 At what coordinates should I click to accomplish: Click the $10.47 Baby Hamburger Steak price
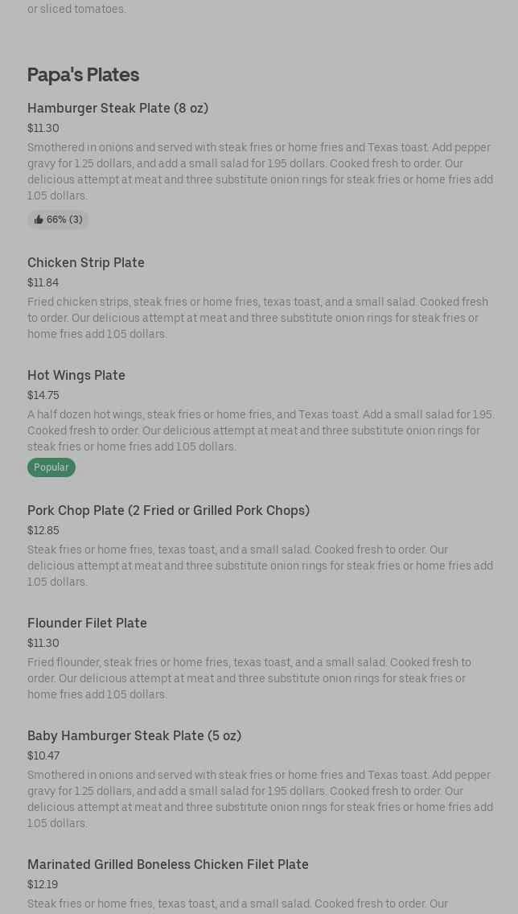coord(43,755)
